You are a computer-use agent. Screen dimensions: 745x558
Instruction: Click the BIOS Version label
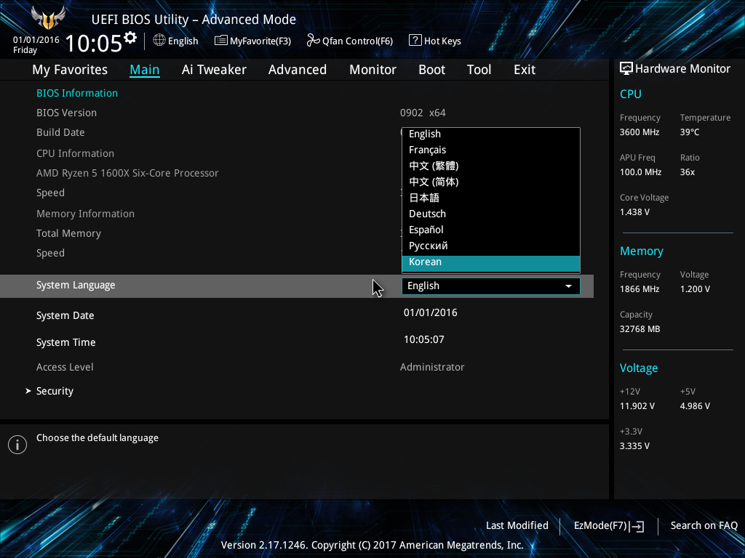click(x=66, y=113)
